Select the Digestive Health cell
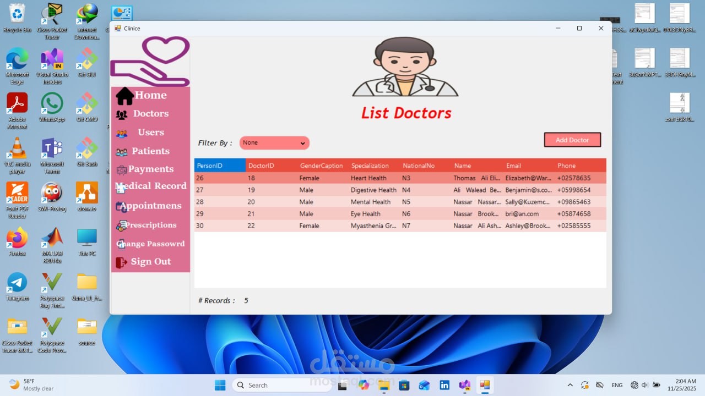 (373, 190)
